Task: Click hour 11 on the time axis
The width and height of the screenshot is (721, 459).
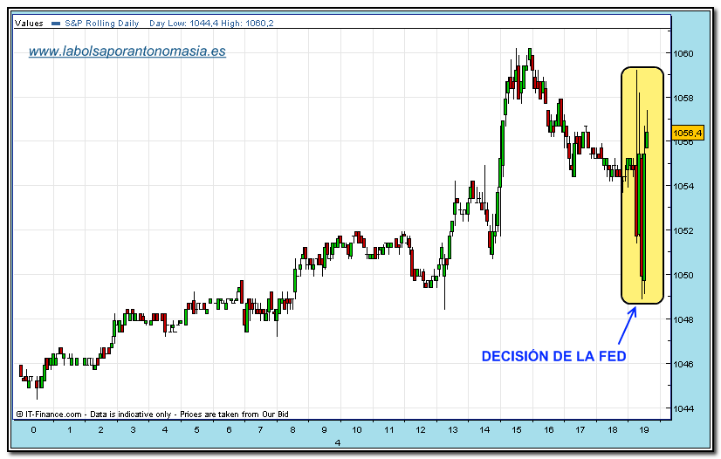Action: (389, 430)
